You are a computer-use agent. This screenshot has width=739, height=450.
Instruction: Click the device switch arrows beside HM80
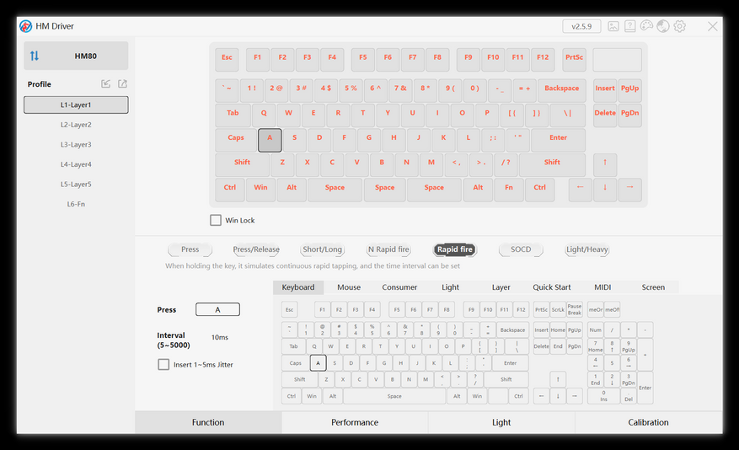click(35, 56)
